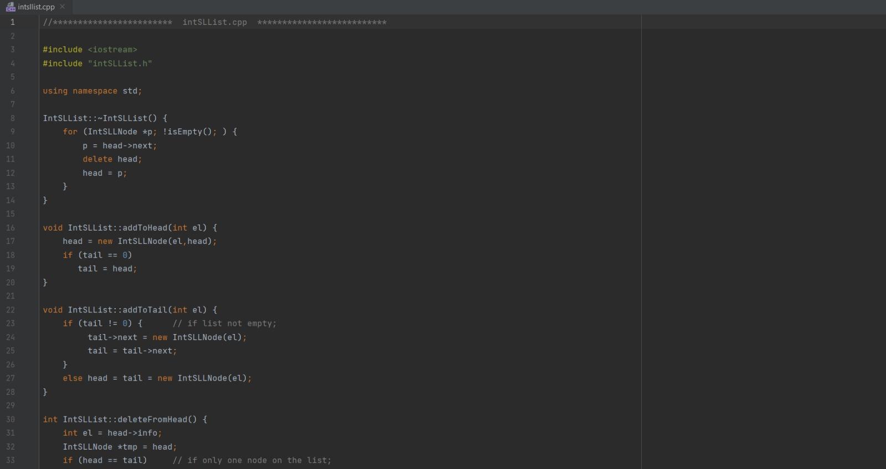Screen dimensions: 886x469
Task: Click the 'tail->next = new IntSLLNode(el);' line
Action: pos(167,337)
